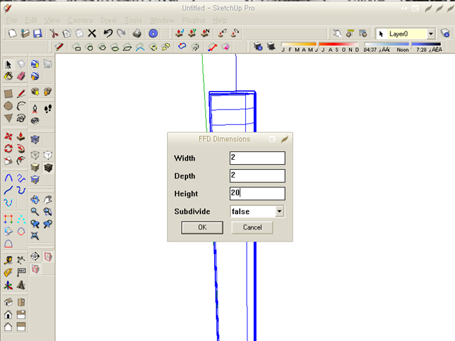This screenshot has height=341, width=455.
Task: Click the Zoom Extents tool
Action: tap(35, 236)
